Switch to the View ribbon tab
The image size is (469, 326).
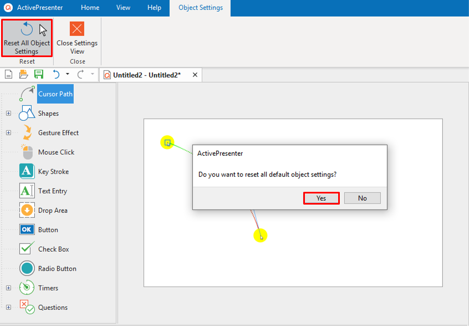coord(124,8)
